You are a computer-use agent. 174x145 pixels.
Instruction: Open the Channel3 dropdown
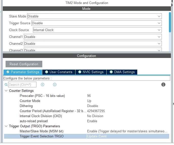tap(93, 50)
